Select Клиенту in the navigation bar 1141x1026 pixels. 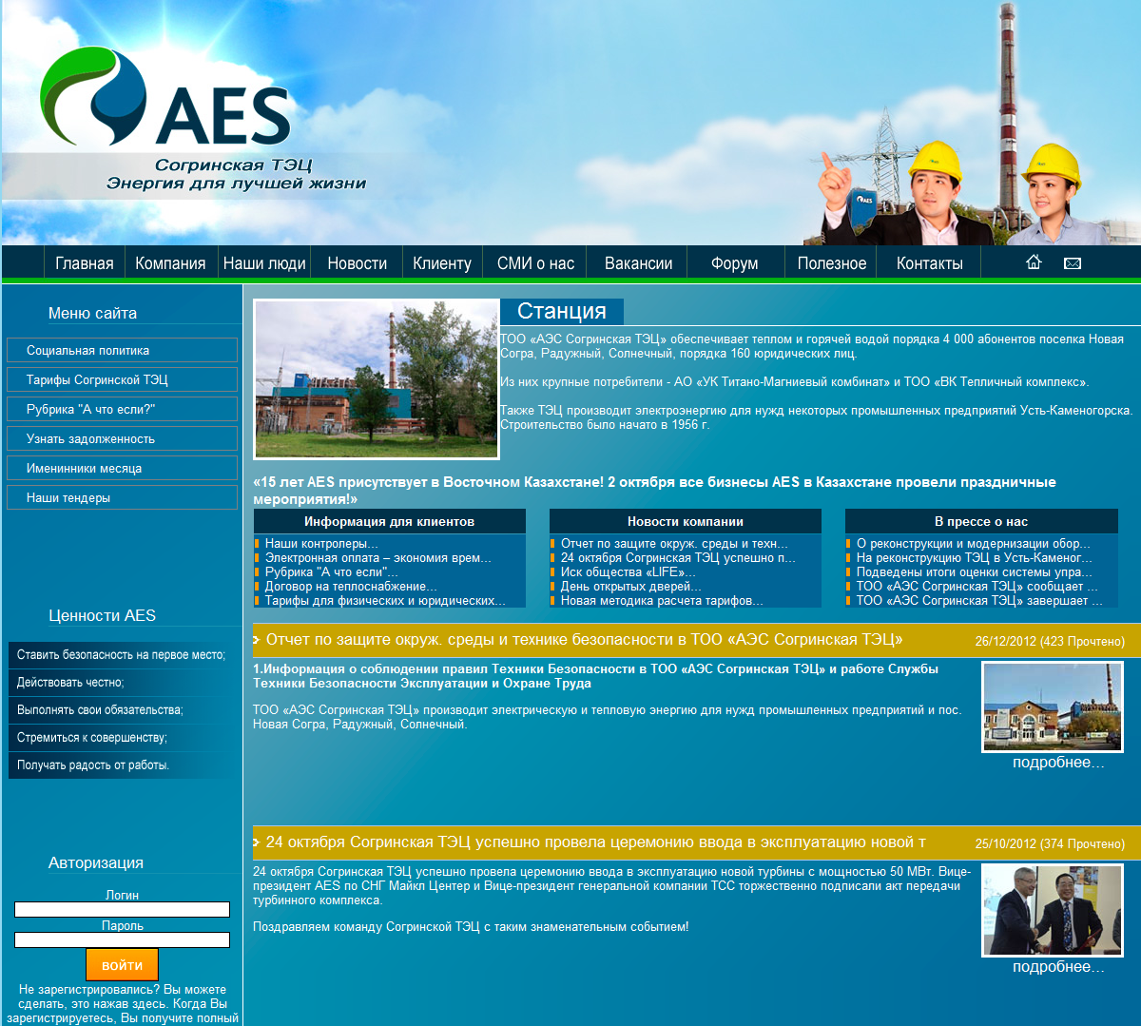click(x=442, y=263)
